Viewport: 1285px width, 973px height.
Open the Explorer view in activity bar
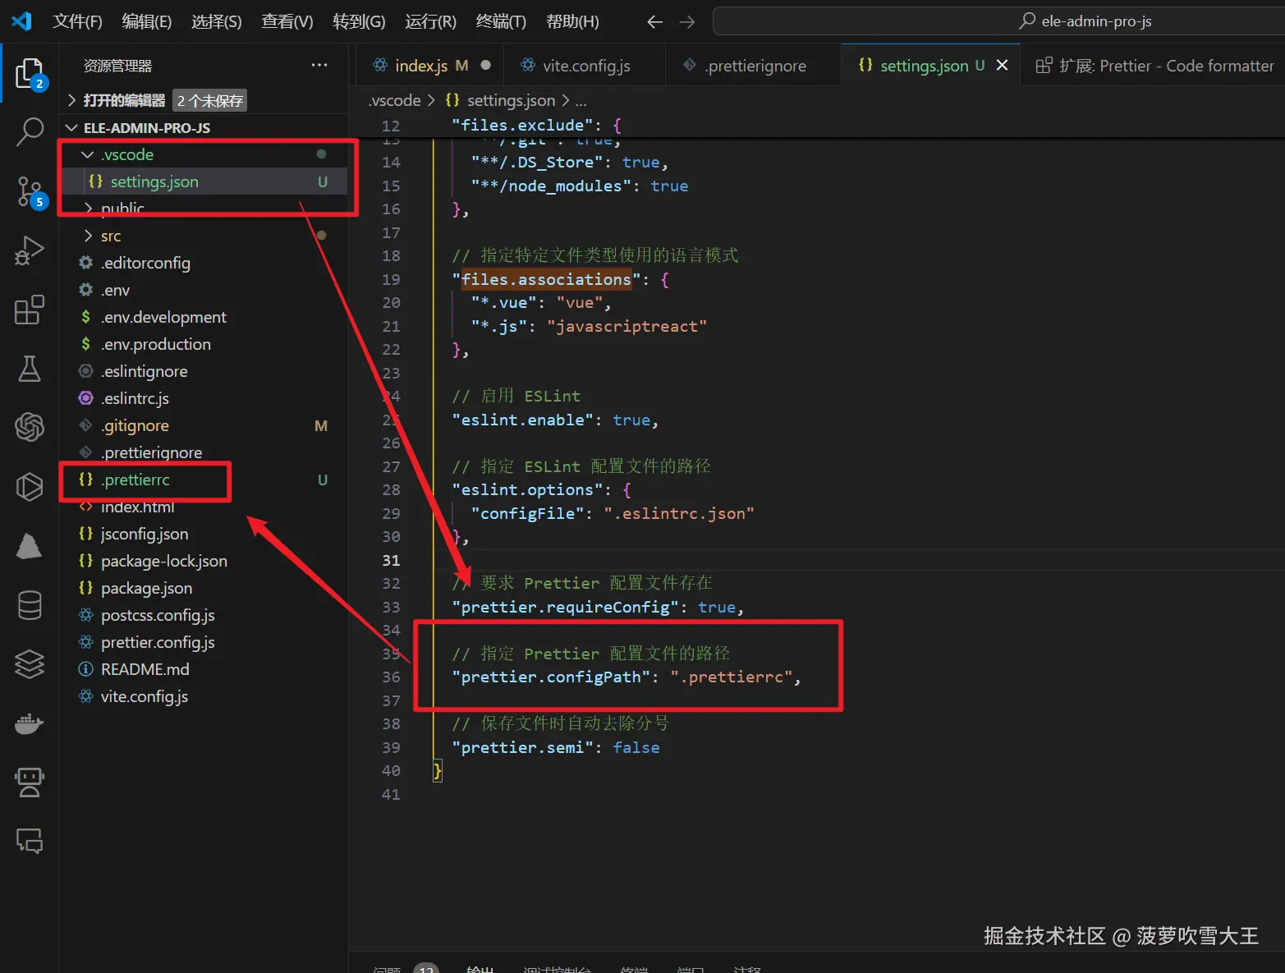coord(30,74)
